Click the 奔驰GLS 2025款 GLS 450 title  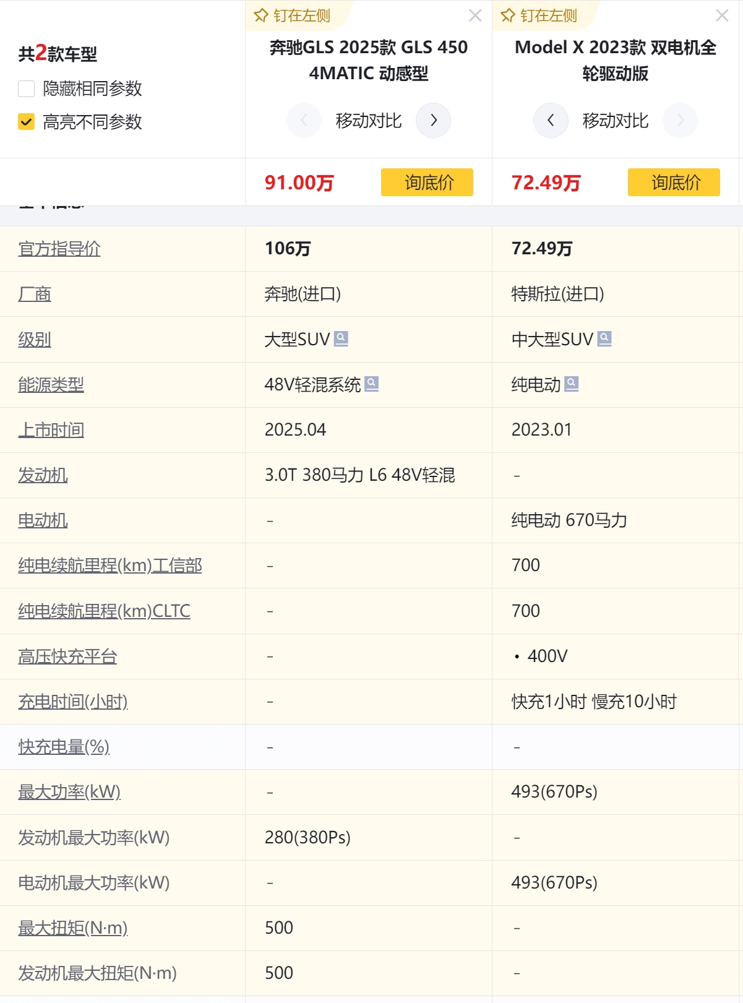(x=369, y=60)
